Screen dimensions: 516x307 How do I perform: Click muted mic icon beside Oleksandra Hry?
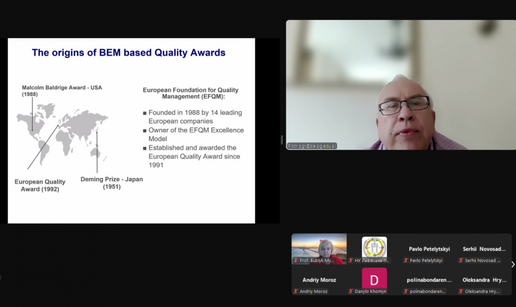pos(460,292)
